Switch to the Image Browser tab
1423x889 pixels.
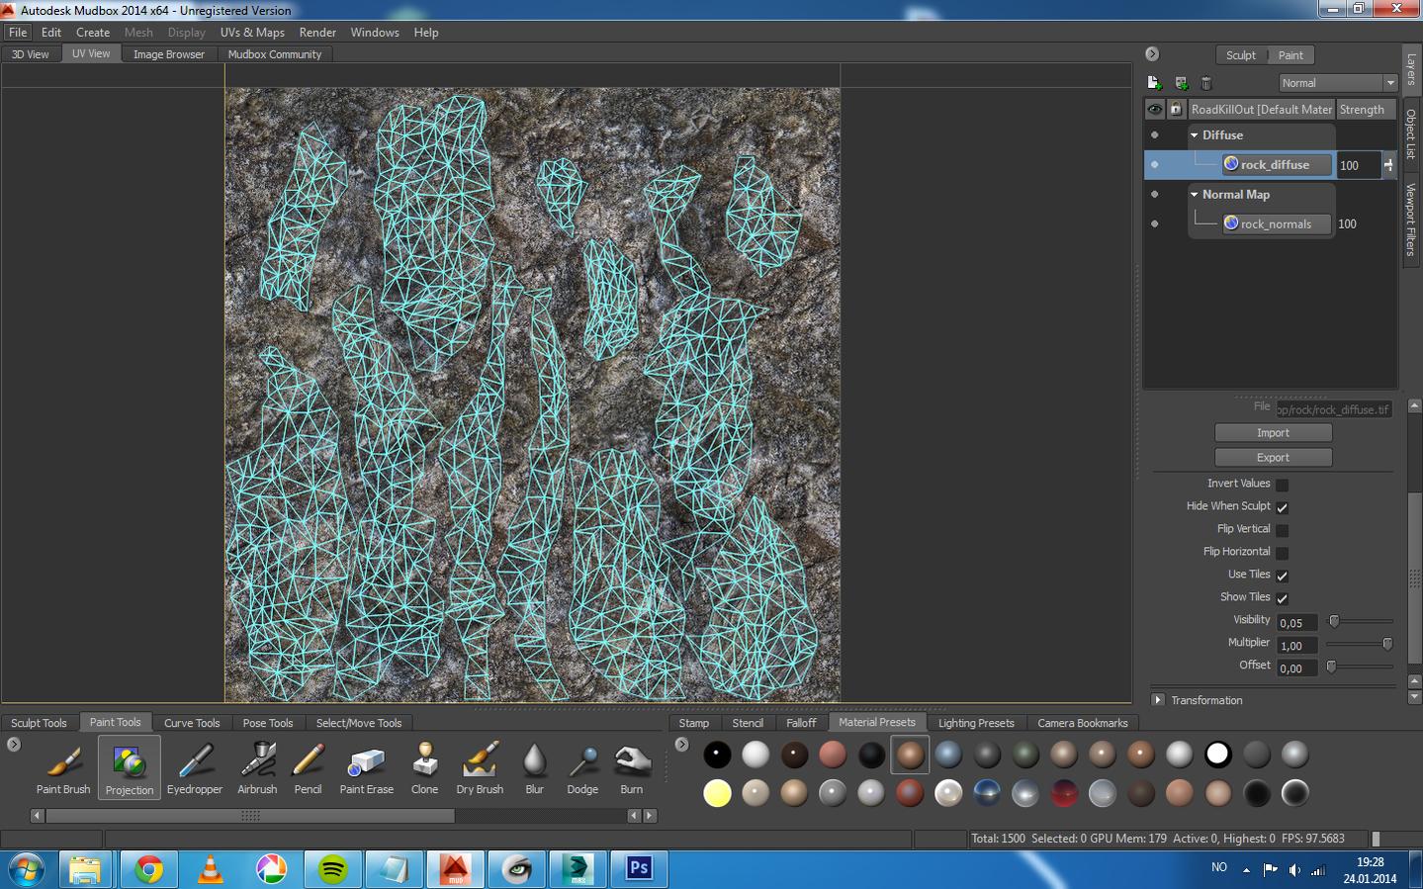168,54
